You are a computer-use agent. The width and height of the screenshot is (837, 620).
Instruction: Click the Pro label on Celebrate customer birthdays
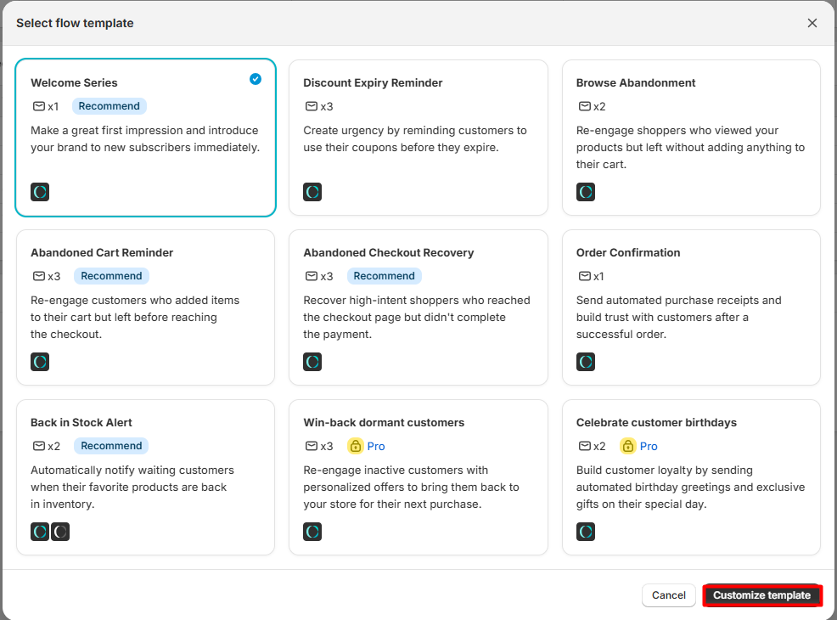pyautogui.click(x=649, y=447)
